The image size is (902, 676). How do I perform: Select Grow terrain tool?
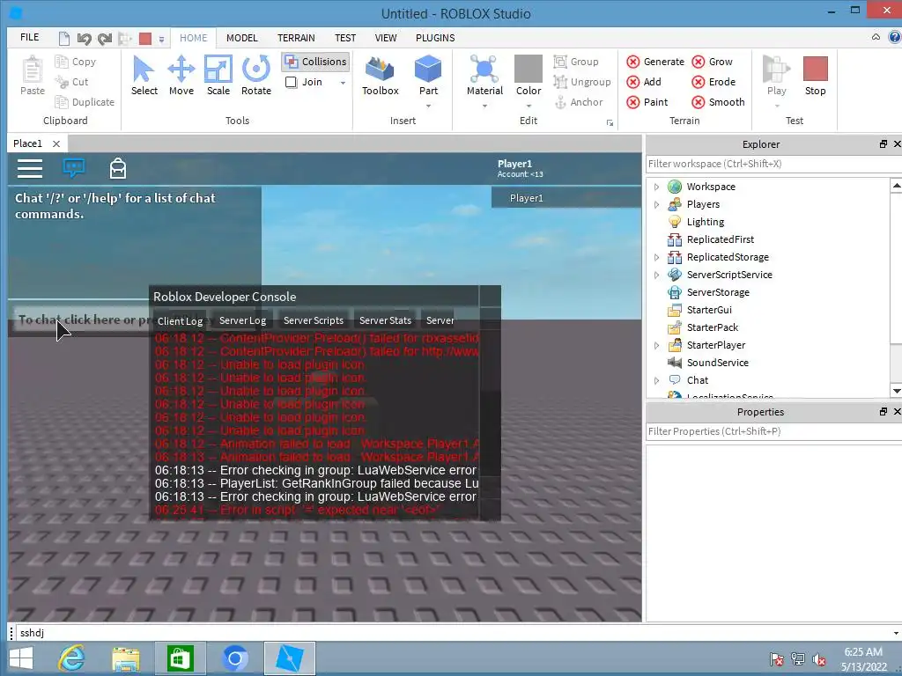click(x=712, y=62)
